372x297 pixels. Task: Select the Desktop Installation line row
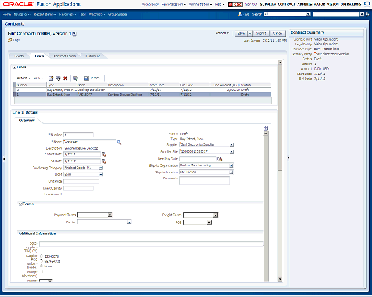tap(142, 90)
